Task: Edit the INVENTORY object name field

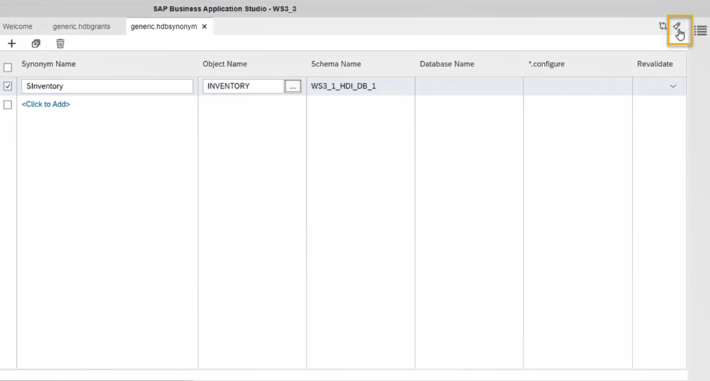Action: point(243,86)
